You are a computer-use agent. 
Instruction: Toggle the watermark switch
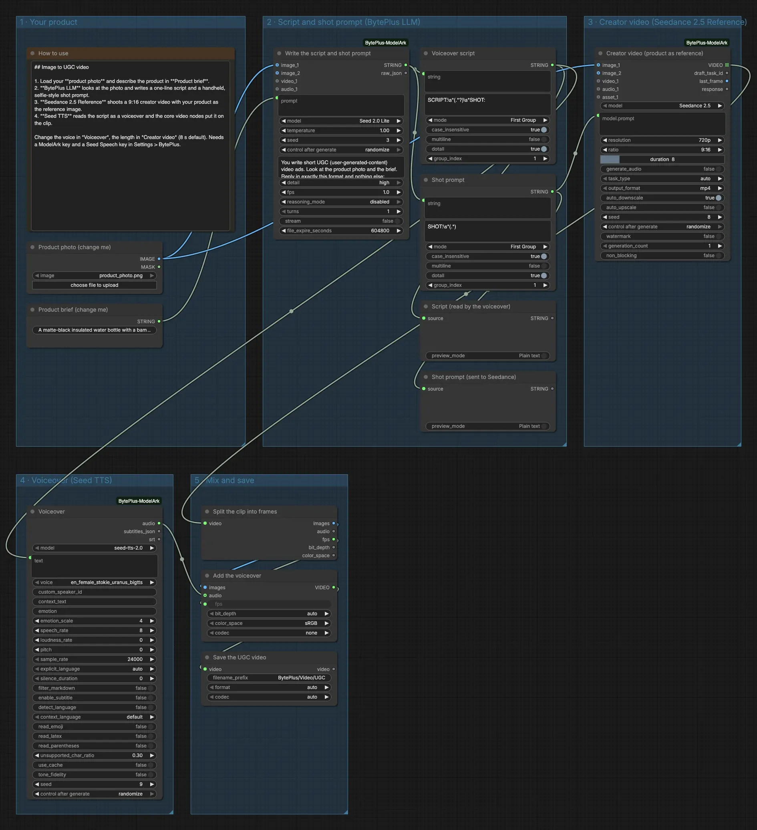tap(718, 236)
